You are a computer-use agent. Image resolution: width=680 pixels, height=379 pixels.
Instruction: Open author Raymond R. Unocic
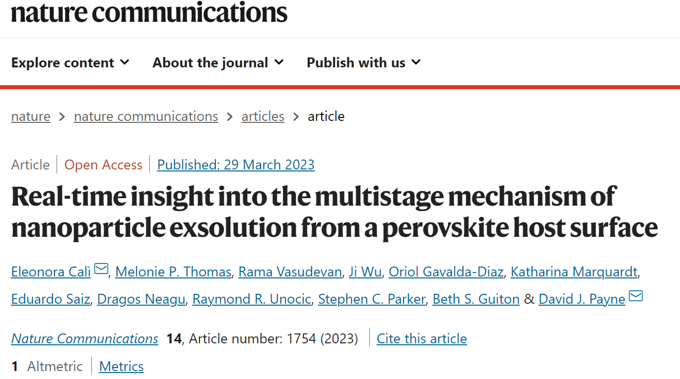point(252,299)
